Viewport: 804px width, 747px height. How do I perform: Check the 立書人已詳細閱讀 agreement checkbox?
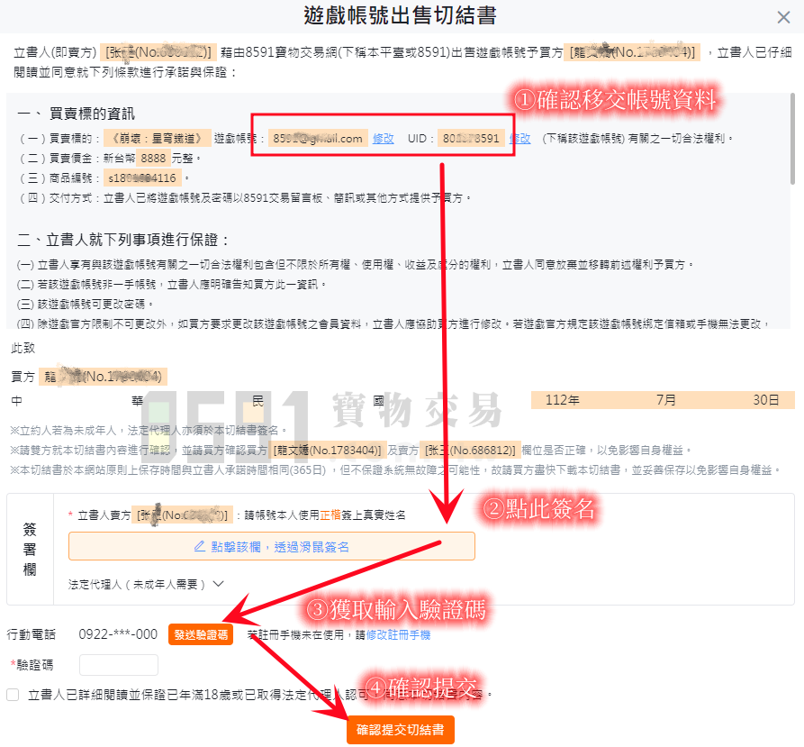pos(13,695)
